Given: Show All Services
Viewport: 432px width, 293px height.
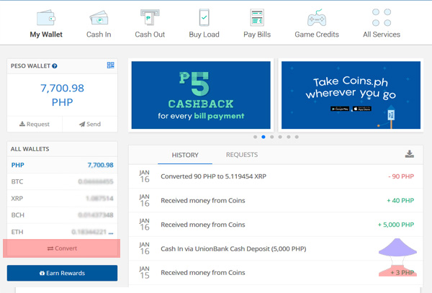Looking at the screenshot, I should point(382,24).
